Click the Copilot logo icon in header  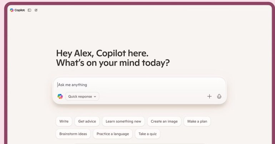(x=12, y=10)
